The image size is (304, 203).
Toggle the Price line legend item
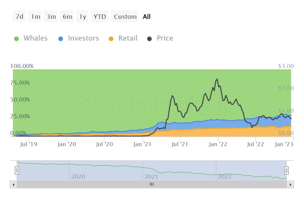click(x=165, y=38)
